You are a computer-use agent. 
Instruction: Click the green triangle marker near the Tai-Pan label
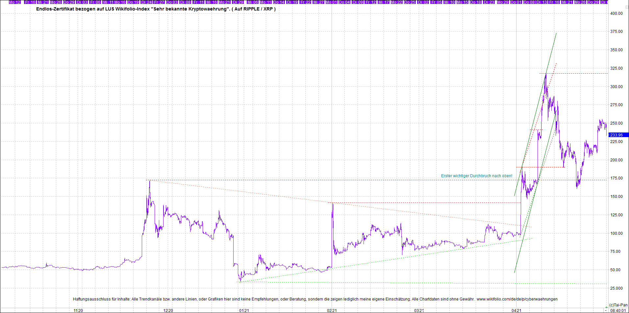click(606, 307)
